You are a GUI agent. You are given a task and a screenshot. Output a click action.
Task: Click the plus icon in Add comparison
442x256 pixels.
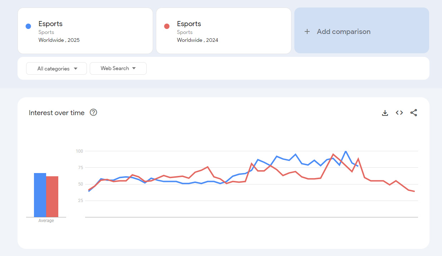(x=308, y=31)
